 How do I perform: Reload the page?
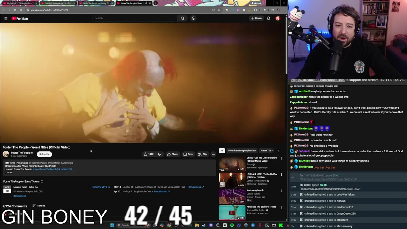15,10
